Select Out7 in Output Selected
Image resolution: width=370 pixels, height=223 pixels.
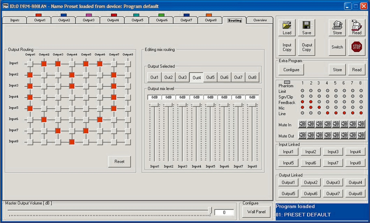(x=238, y=77)
